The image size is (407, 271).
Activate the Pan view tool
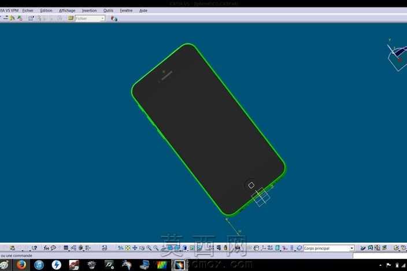[135, 248]
